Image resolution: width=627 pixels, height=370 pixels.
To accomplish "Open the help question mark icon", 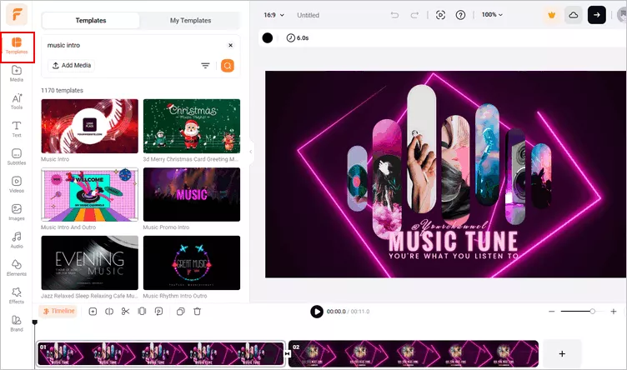I will 460,15.
